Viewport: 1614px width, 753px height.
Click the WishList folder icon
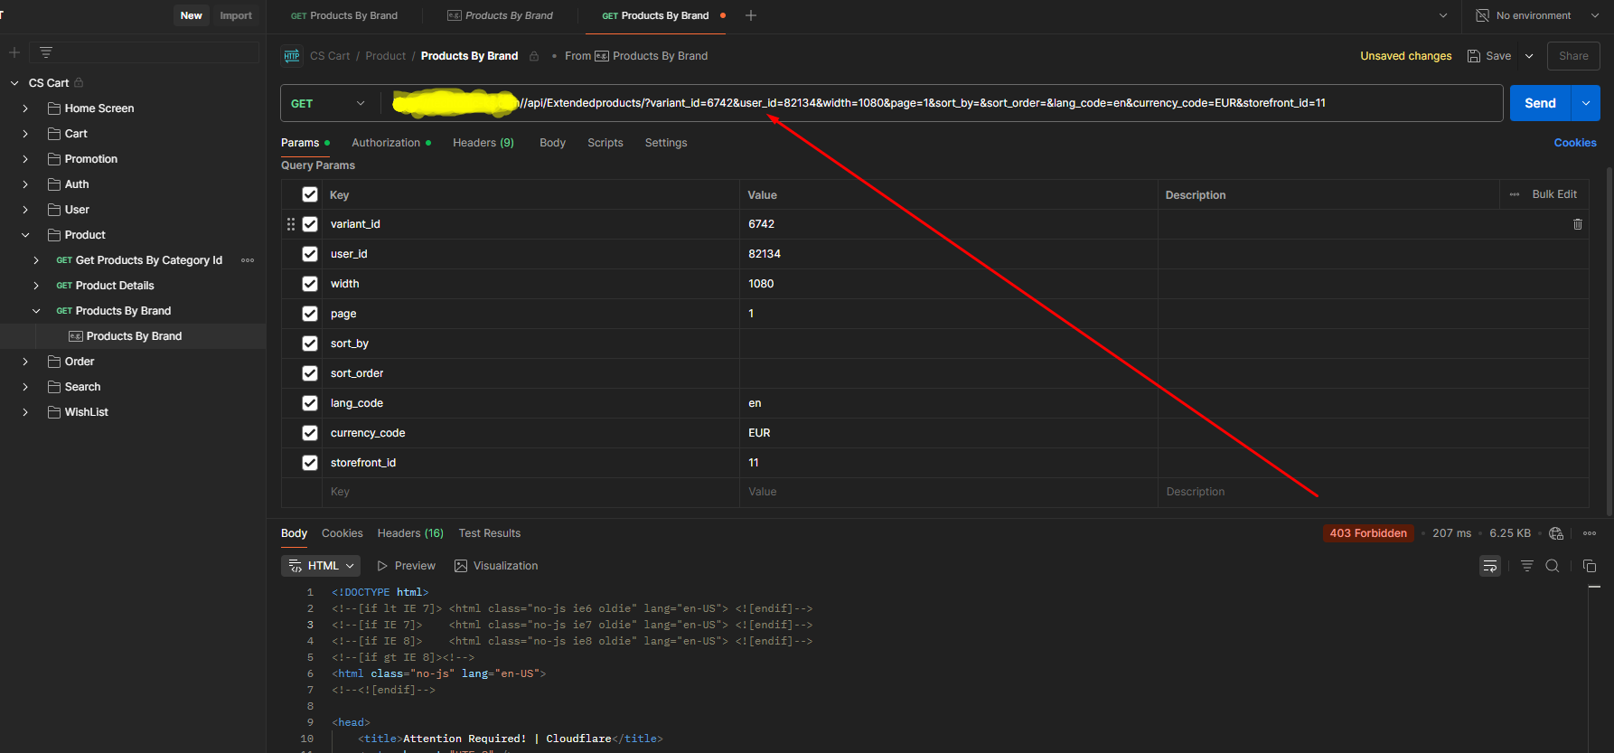(54, 412)
